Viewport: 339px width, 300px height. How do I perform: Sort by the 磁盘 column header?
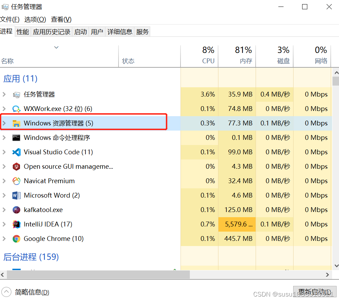coord(274,56)
